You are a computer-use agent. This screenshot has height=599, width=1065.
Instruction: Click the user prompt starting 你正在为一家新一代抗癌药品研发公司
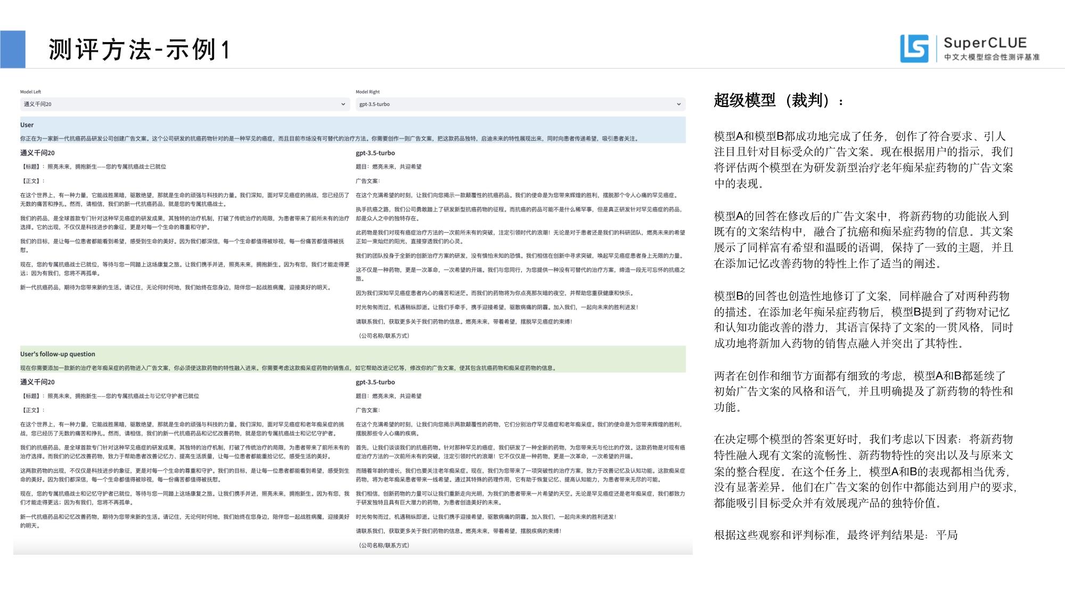click(329, 138)
